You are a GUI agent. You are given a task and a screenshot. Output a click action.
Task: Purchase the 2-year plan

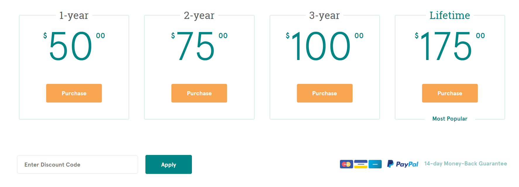click(199, 93)
